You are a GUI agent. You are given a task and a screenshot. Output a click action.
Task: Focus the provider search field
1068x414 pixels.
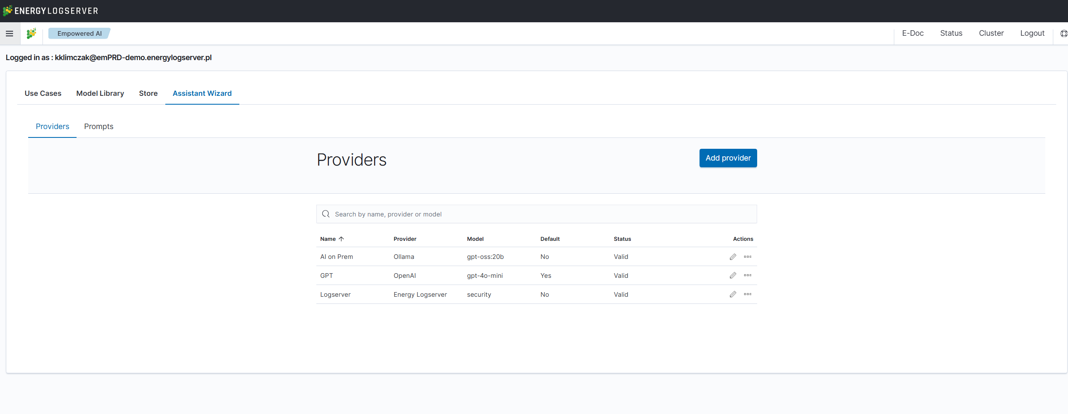[x=543, y=214]
